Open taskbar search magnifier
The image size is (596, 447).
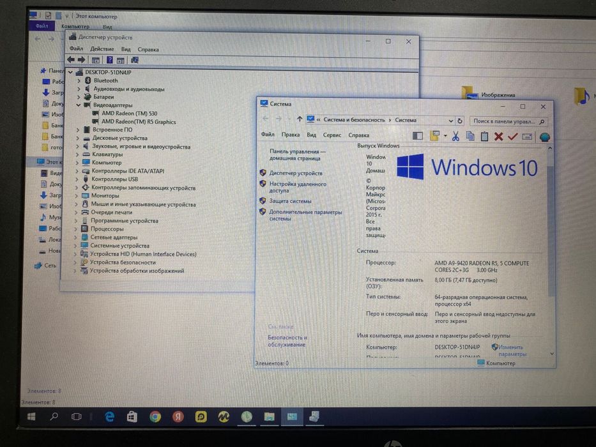54,416
